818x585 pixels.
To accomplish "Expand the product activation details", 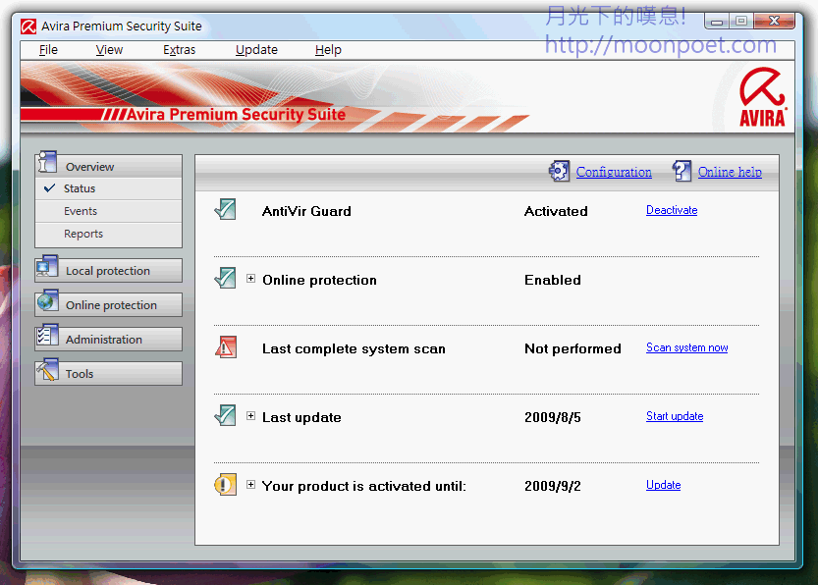I will (x=251, y=485).
